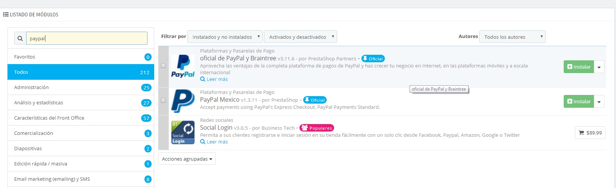616x196 pixels.
Task: Click Leer más under PayPal y Braintree
Action: click(214, 79)
